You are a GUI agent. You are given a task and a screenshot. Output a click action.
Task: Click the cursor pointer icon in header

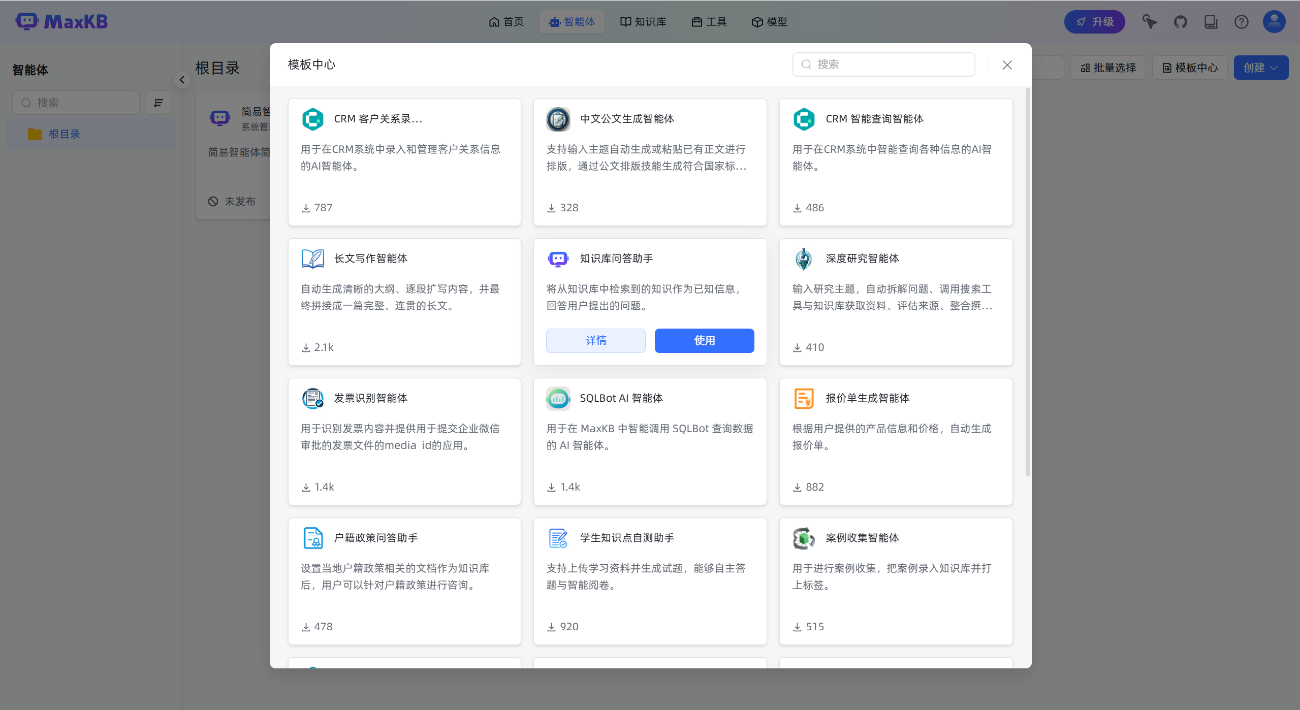(x=1150, y=22)
